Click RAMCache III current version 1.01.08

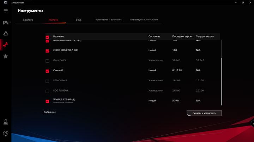(x=200, y=80)
